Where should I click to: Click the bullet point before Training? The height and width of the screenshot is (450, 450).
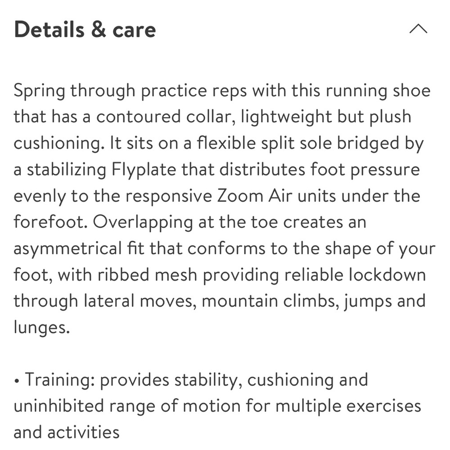(17, 382)
